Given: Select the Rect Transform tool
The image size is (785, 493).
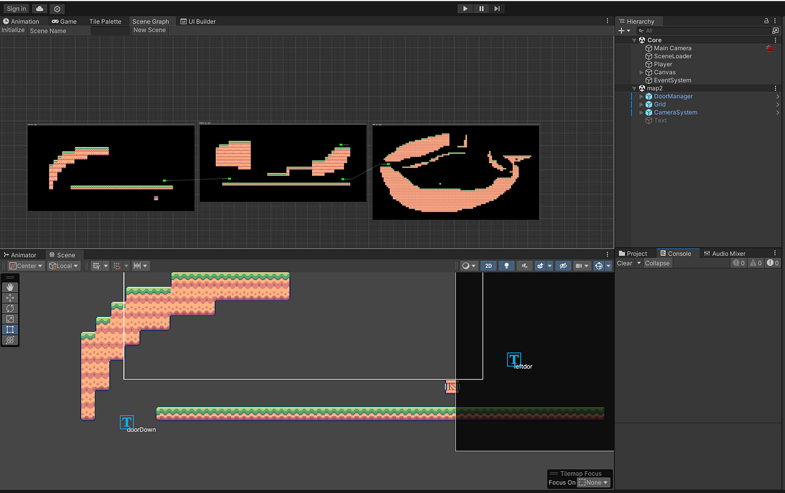Looking at the screenshot, I should (x=9, y=330).
